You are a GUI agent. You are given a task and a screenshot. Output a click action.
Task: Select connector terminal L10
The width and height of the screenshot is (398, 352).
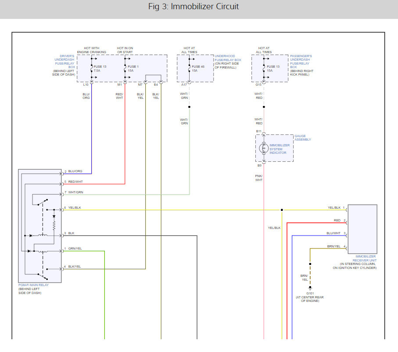(86, 84)
